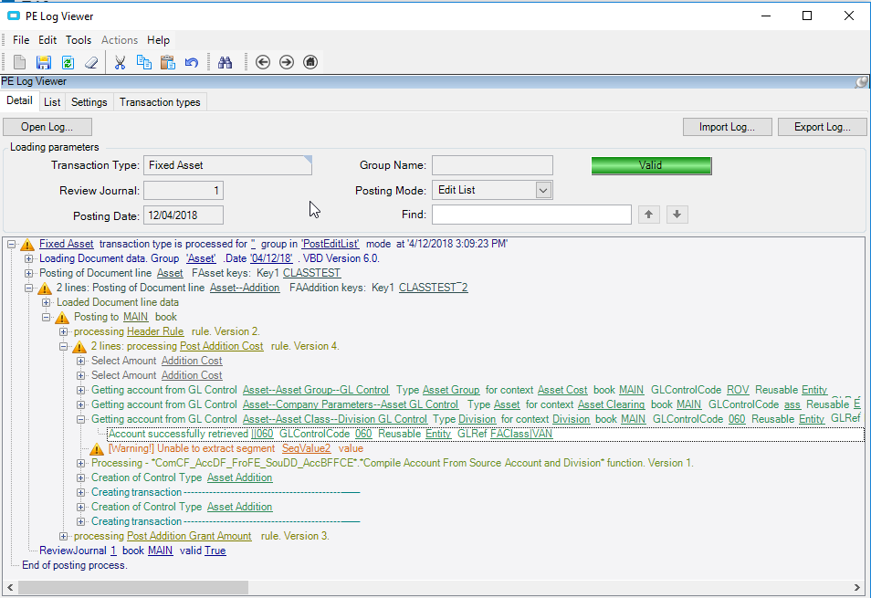Image resolution: width=871 pixels, height=598 pixels.
Task: Collapse the Fixed Asset root tree node
Action: [11, 245]
